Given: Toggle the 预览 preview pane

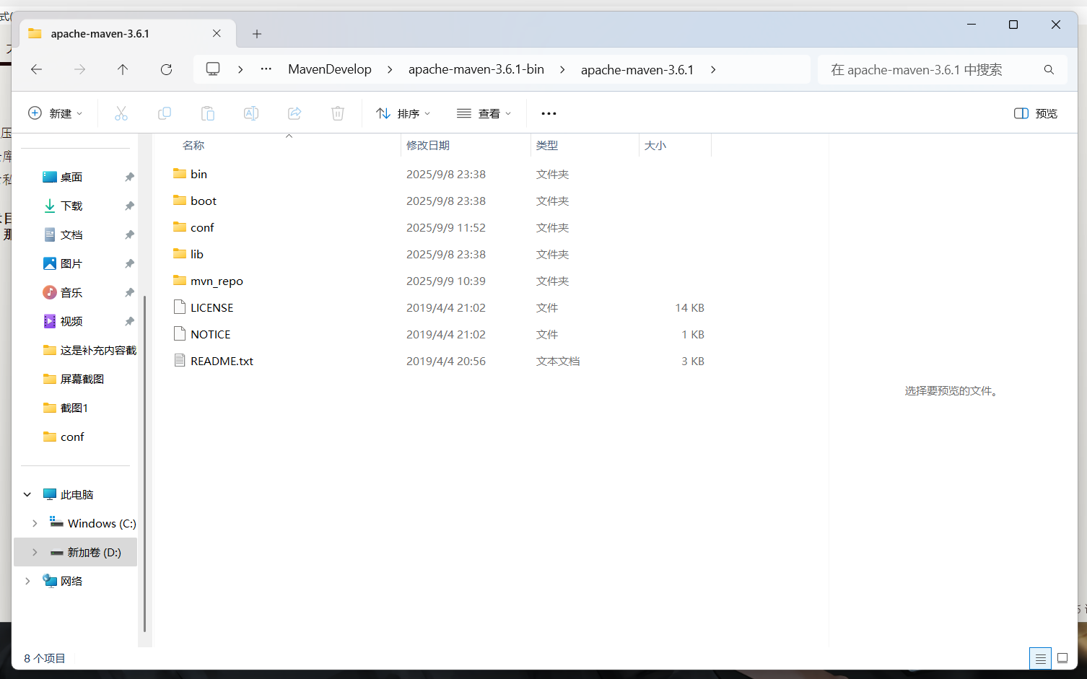Looking at the screenshot, I should coord(1036,113).
